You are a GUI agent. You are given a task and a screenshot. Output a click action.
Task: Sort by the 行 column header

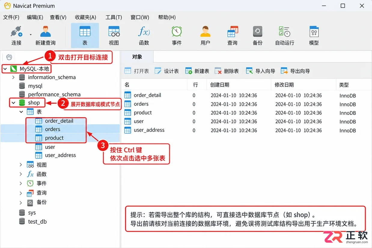(x=197, y=85)
